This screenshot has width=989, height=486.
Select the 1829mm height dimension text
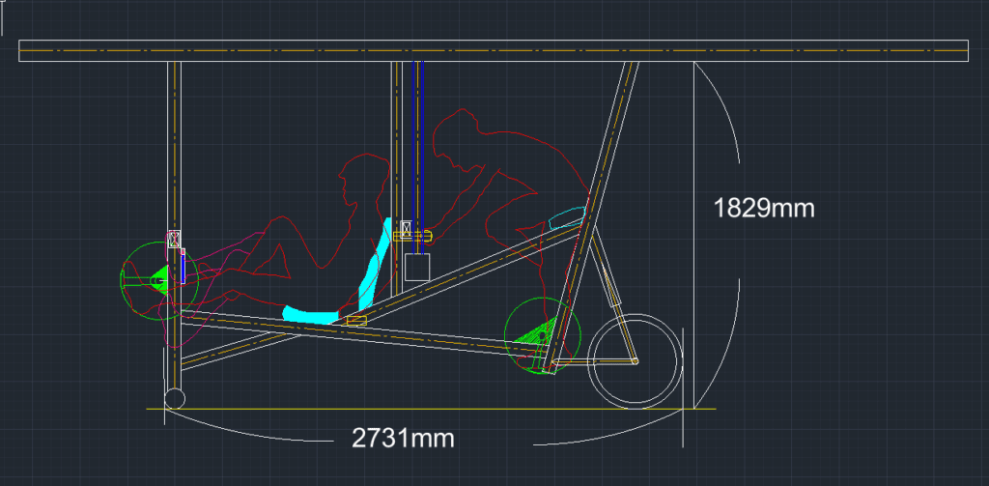[763, 207]
